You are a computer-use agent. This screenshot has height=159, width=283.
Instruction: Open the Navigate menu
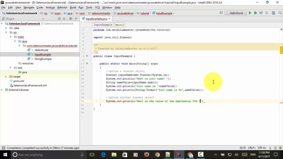pyautogui.click(x=29, y=8)
